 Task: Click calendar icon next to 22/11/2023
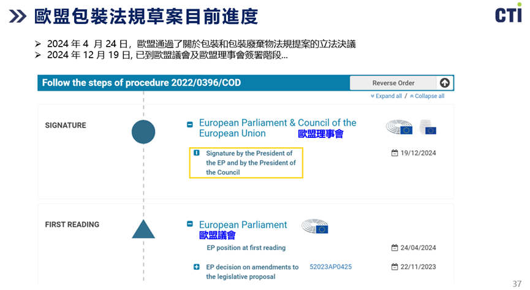pos(395,267)
